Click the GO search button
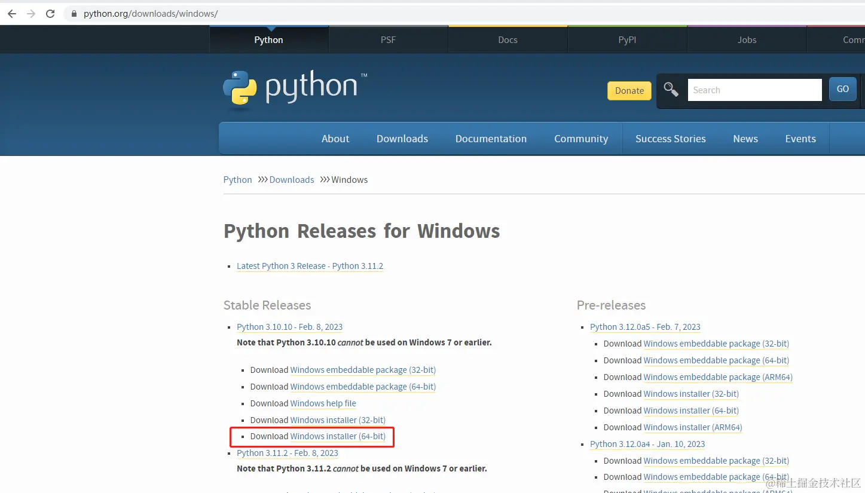Viewport: 865px width, 493px height. (x=843, y=90)
